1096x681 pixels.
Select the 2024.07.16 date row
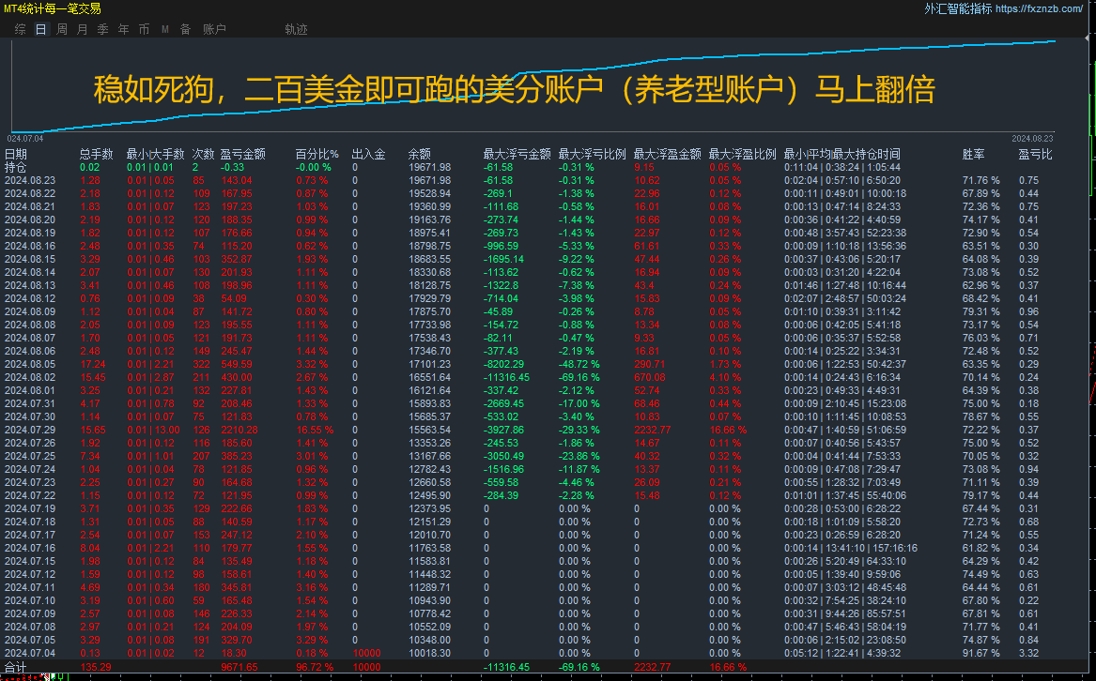pos(30,548)
